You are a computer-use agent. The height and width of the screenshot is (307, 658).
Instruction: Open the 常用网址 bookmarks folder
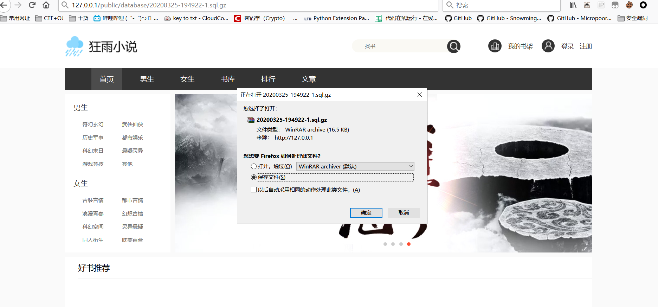coord(15,18)
